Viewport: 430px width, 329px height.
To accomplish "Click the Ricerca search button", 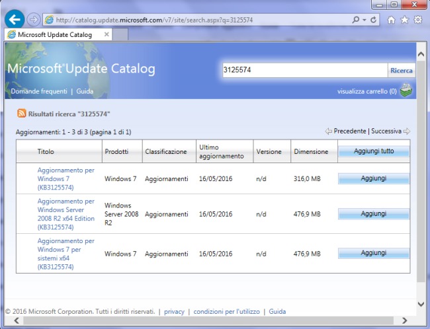I will (402, 71).
